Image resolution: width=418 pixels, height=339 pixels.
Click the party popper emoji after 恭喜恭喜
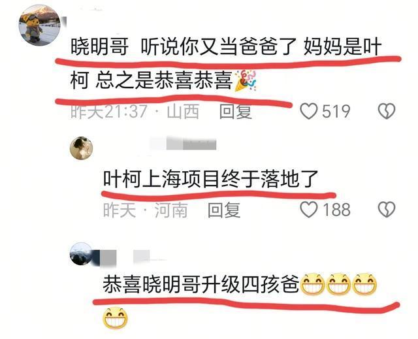coord(246,81)
